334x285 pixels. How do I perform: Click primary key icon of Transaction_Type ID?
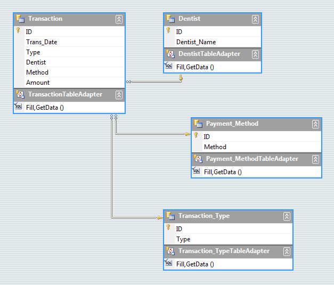tap(168, 227)
